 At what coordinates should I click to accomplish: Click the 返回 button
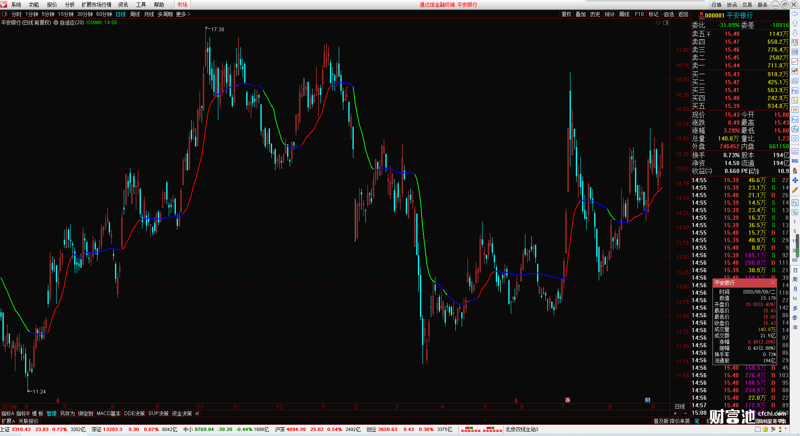point(683,14)
